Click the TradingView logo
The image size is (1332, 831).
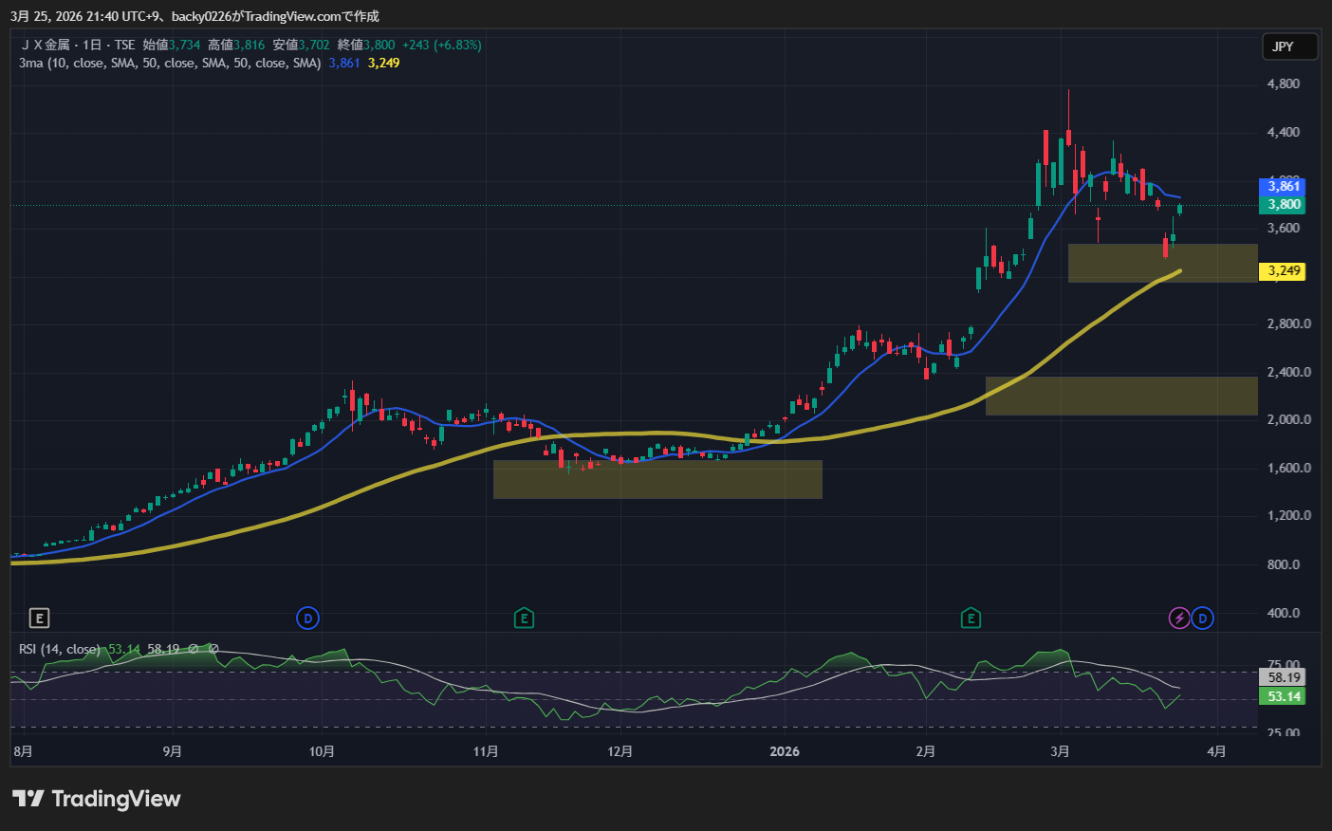pyautogui.click(x=97, y=799)
